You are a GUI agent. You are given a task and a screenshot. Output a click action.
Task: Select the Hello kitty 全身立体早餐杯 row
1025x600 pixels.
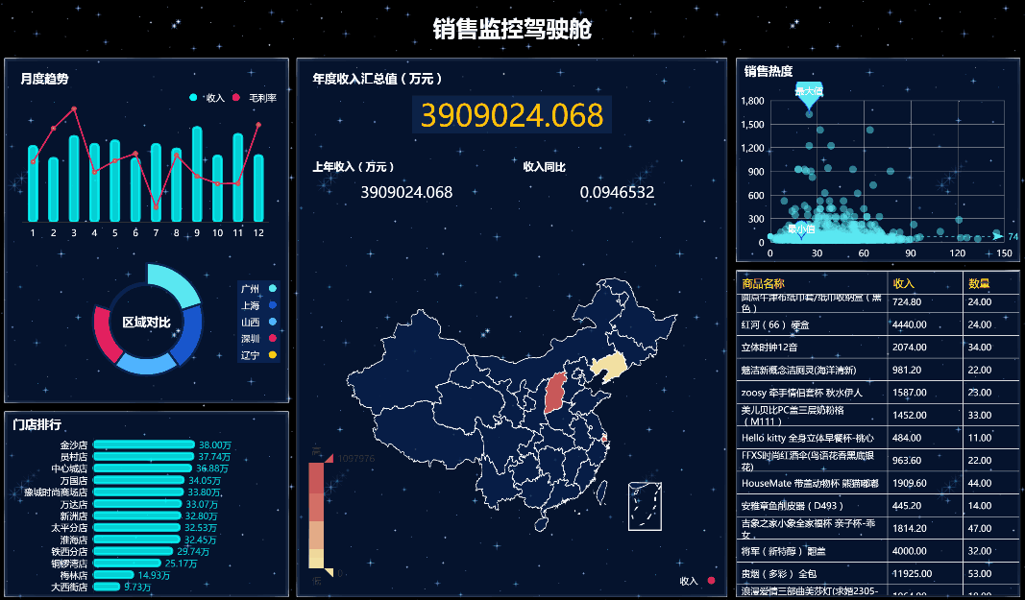(877, 438)
